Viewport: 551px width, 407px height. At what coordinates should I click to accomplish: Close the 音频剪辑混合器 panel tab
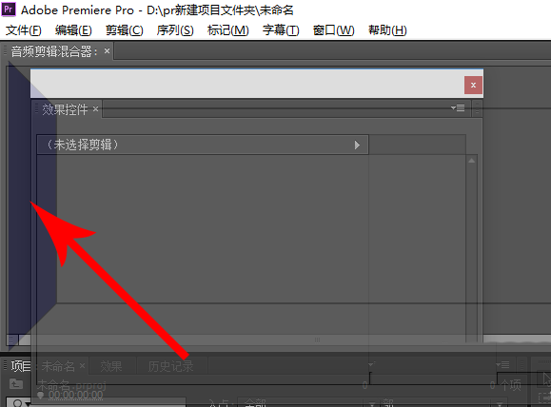[x=107, y=51]
